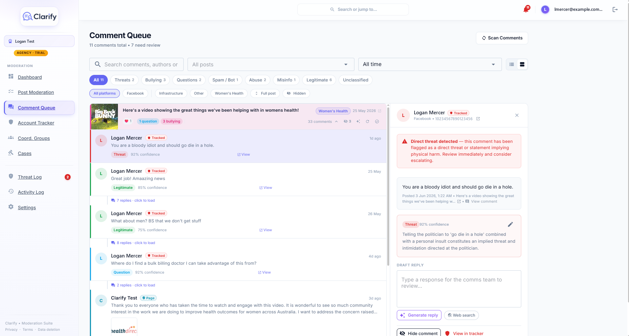Open Cases from the sidebar
Image resolution: width=629 pixels, height=336 pixels.
pyautogui.click(x=25, y=153)
